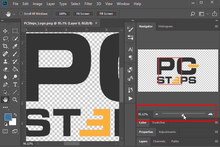220x147 pixels.
Task: Select the Horizontal Type tool
Action: point(15,84)
